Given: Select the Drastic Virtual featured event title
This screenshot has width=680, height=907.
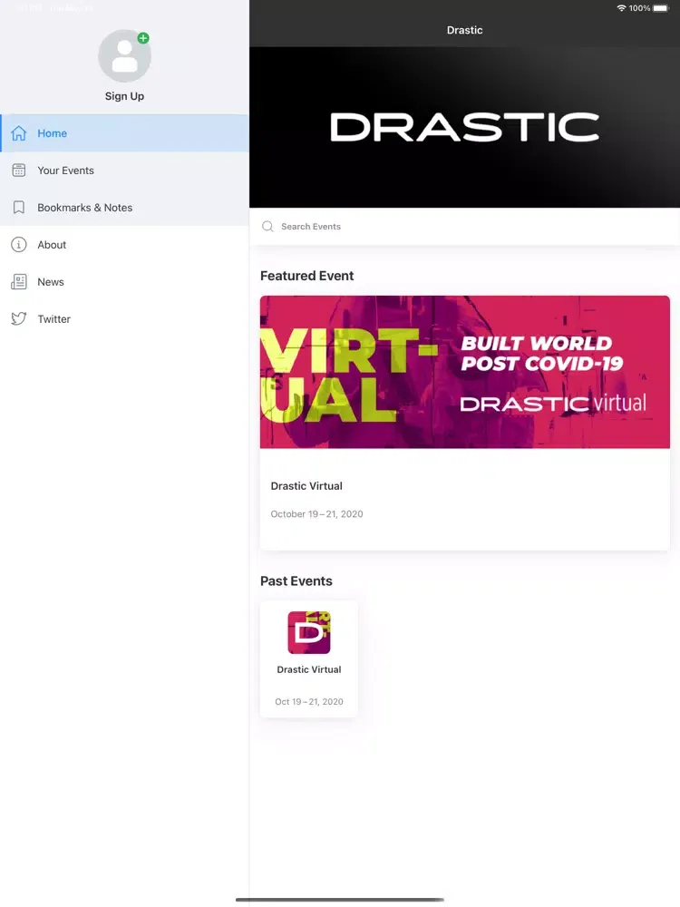Looking at the screenshot, I should click(x=306, y=486).
